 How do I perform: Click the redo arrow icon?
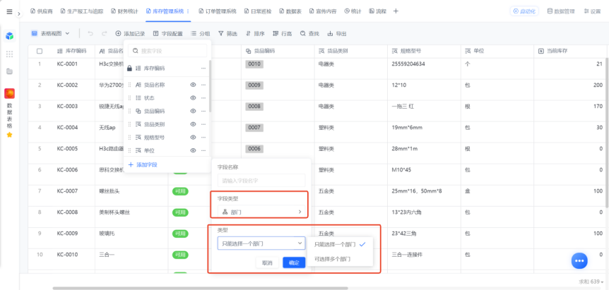pos(104,34)
